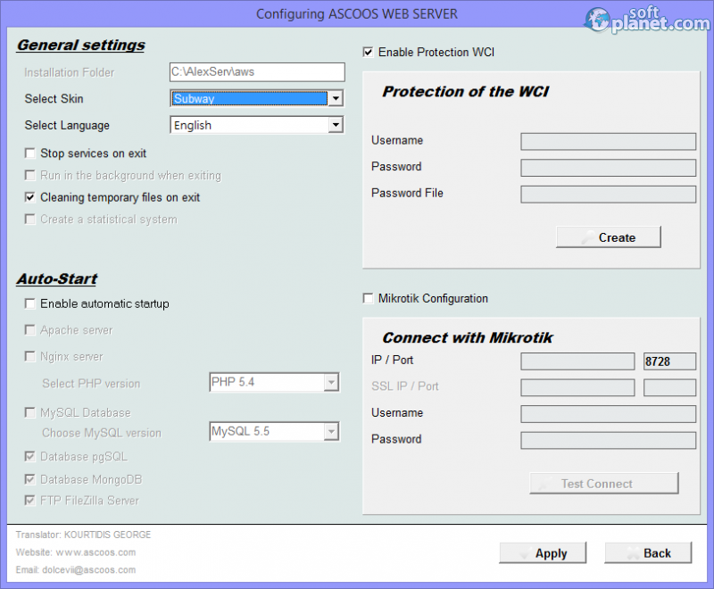Viewport: 714px width, 589px height.
Task: Check Stop services on exit
Action: click(29, 153)
